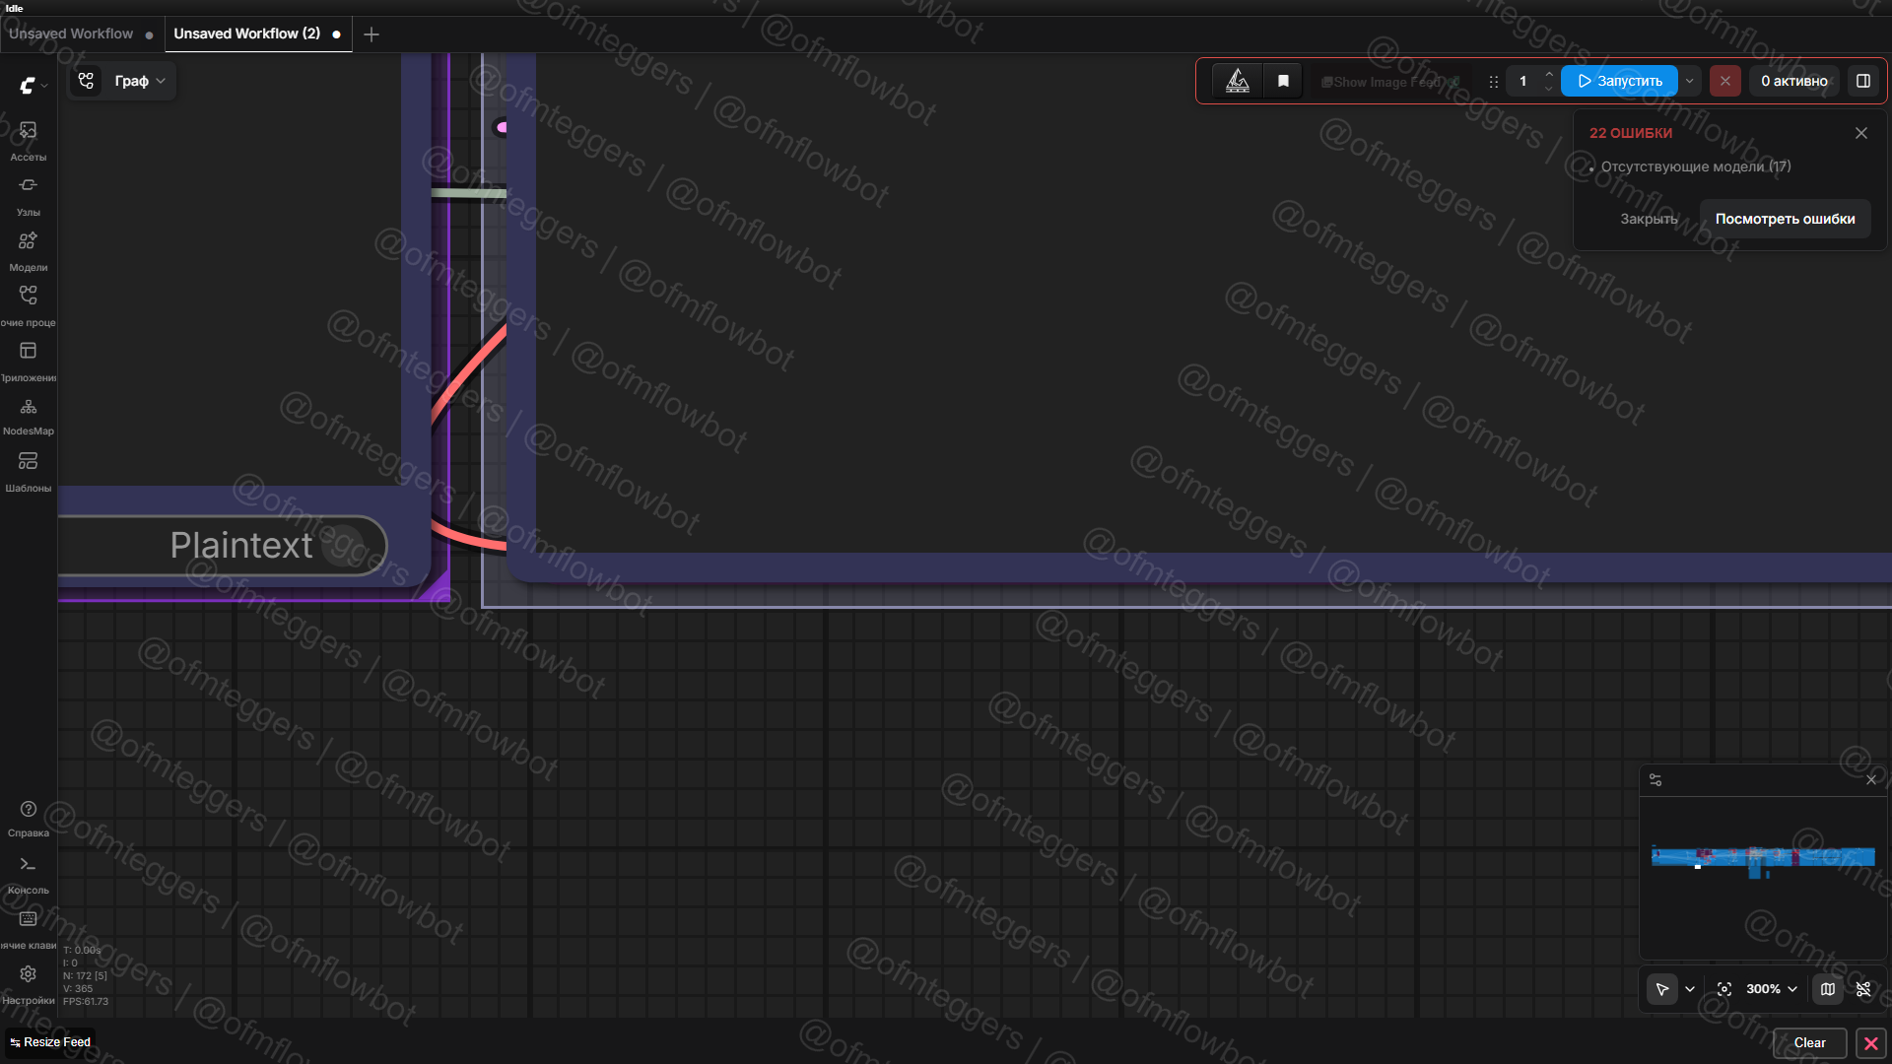Click the bookmark icon in top toolbar
Viewport: 1892px width, 1064px height.
[1283, 81]
